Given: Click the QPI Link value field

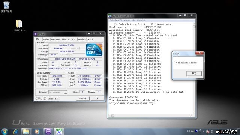Looking at the screenshot, I should pyautogui.click(x=57, y=85).
